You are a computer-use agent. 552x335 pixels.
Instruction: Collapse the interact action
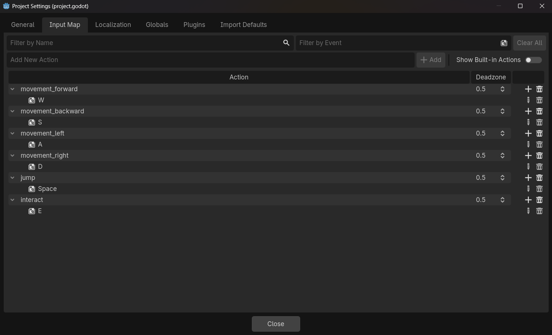13,200
